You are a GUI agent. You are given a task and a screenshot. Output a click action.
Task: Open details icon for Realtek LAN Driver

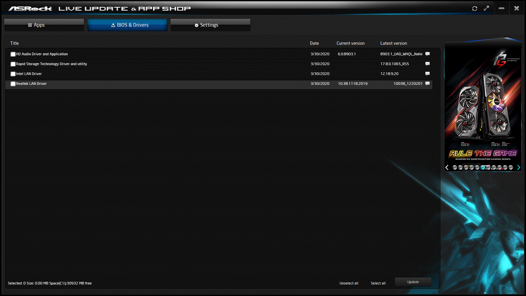[427, 84]
